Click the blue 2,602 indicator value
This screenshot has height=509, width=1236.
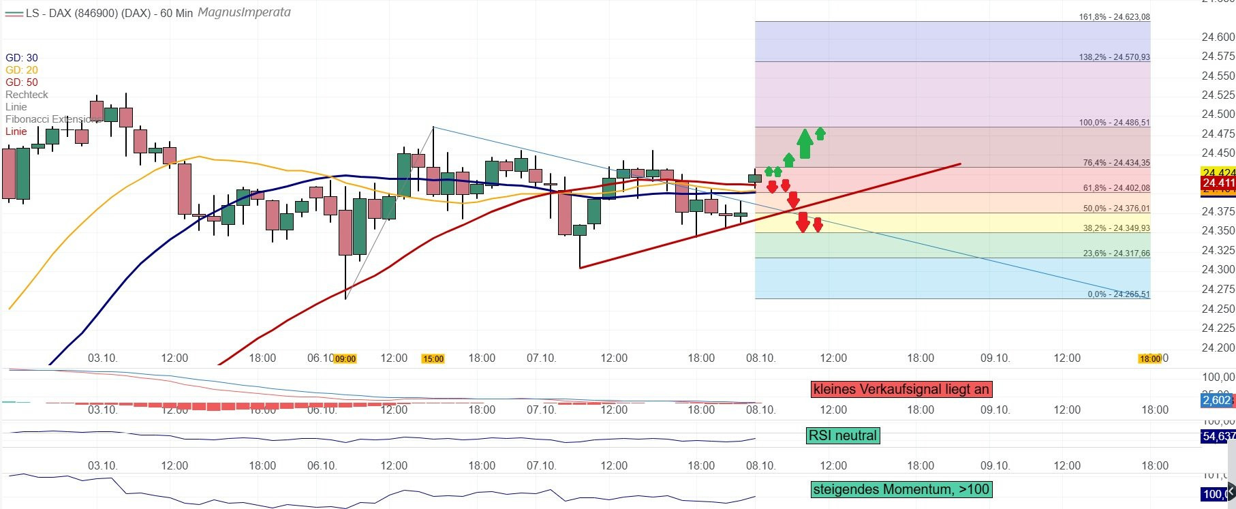(x=1217, y=400)
